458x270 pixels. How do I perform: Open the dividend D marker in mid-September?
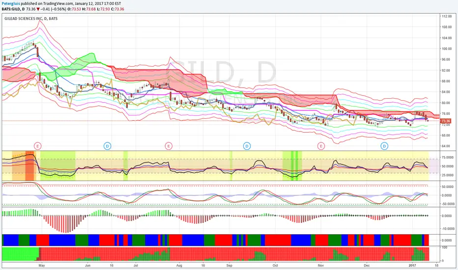(247, 146)
